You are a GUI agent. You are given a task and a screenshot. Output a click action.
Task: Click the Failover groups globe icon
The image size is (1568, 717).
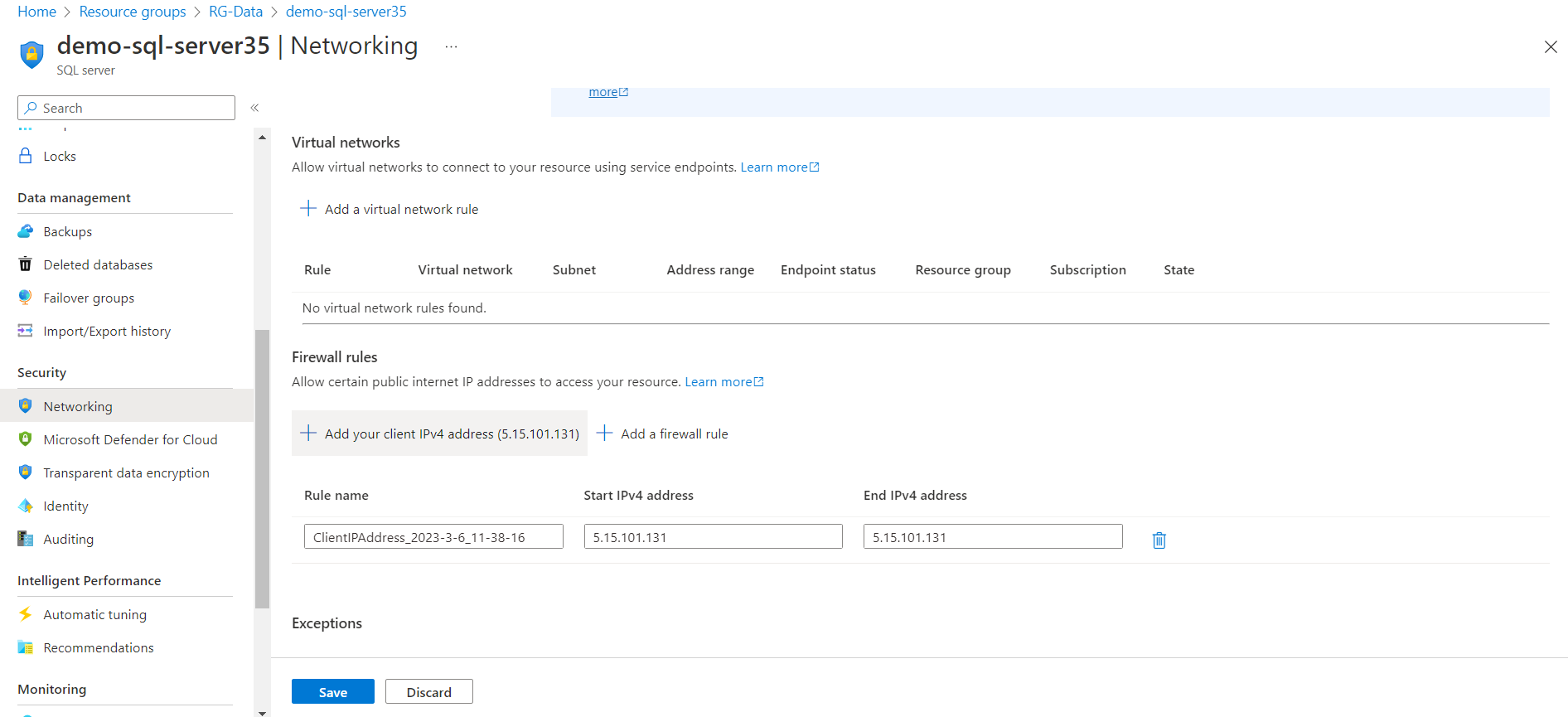pyautogui.click(x=26, y=298)
